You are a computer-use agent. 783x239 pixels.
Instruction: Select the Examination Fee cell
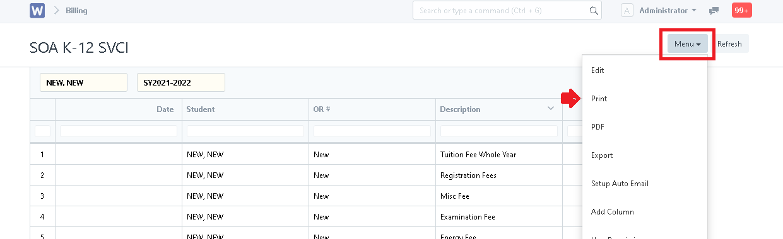pos(499,217)
